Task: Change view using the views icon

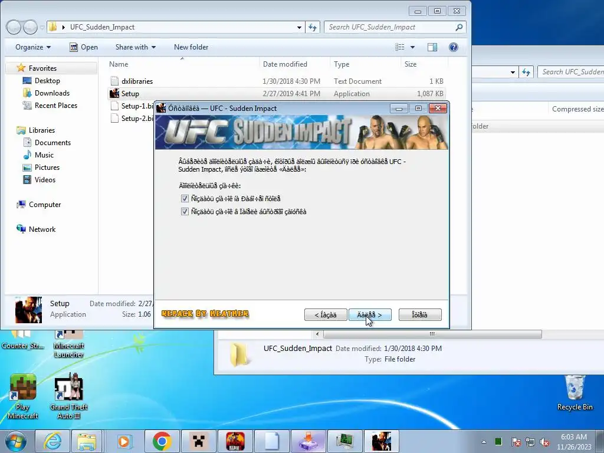Action: point(400,47)
